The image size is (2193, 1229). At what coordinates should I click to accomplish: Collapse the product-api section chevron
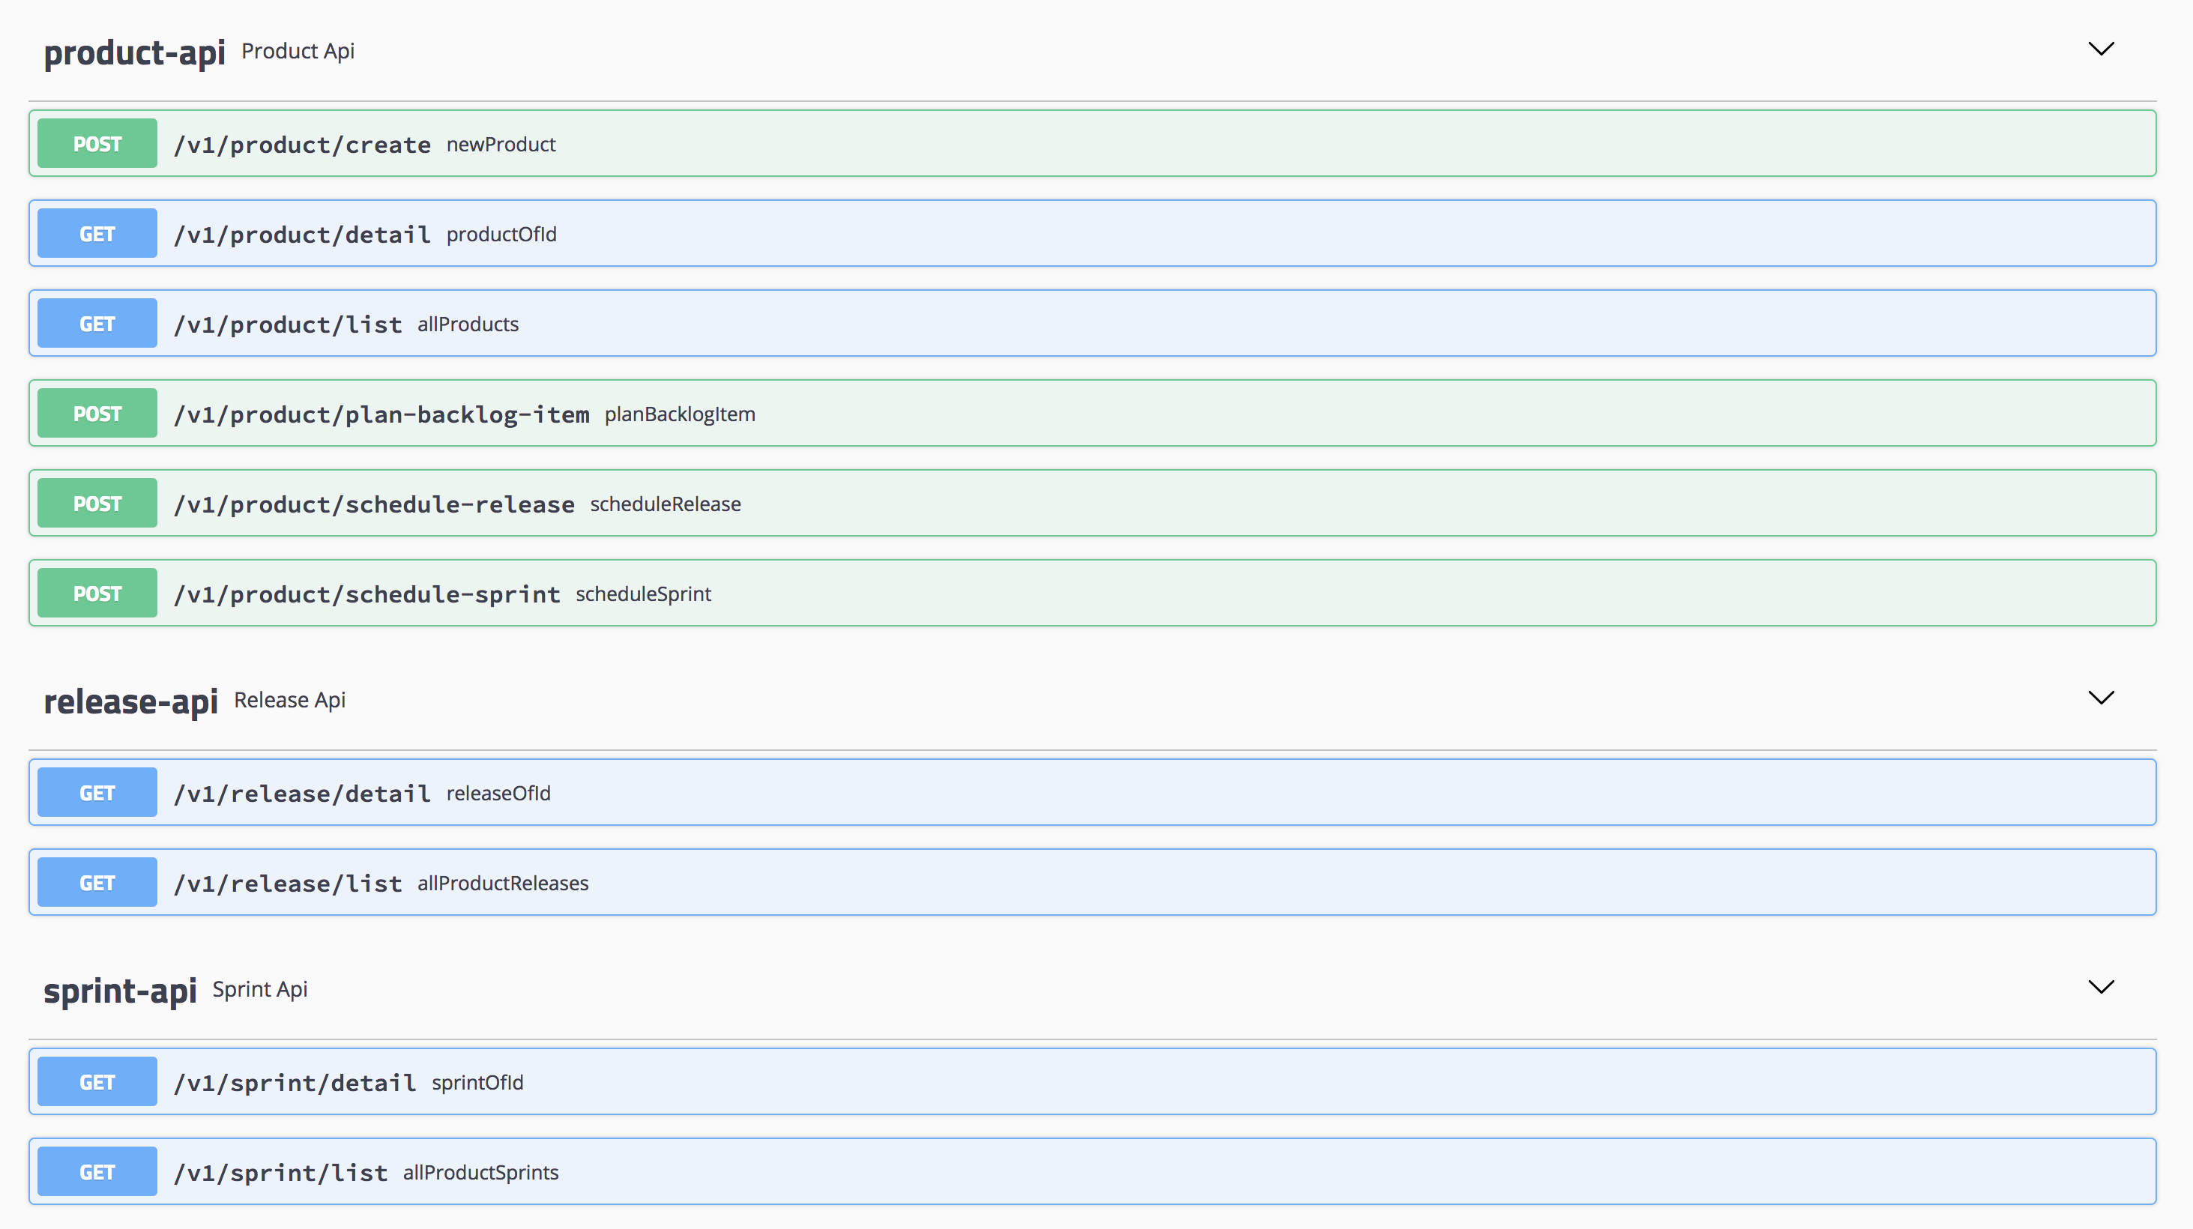pos(2100,49)
